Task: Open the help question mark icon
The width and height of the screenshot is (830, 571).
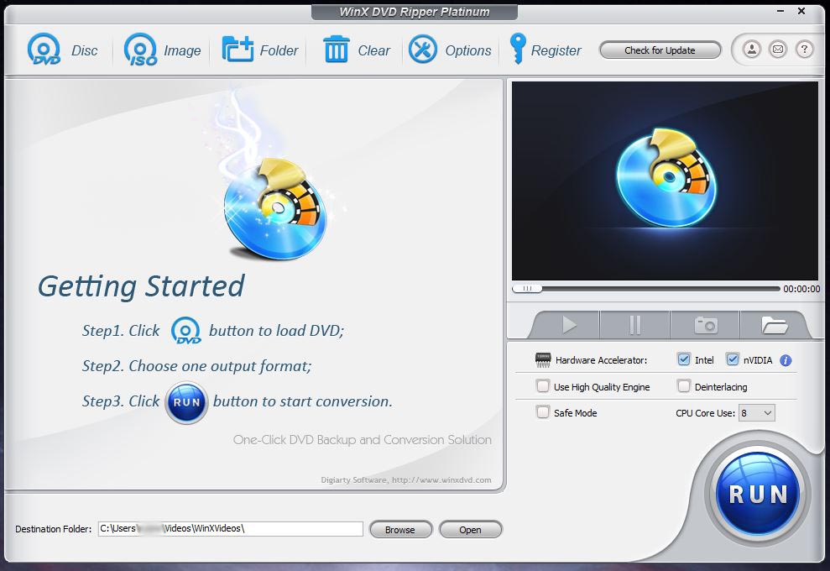Action: [x=804, y=50]
